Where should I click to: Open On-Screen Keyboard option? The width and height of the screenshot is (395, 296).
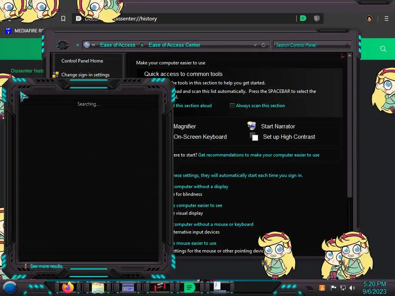pos(200,137)
